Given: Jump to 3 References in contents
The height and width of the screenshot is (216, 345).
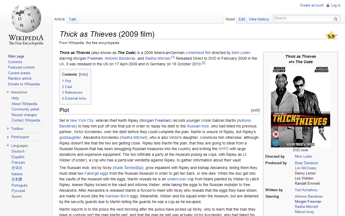Looking at the screenshot, I should tap(72, 93).
